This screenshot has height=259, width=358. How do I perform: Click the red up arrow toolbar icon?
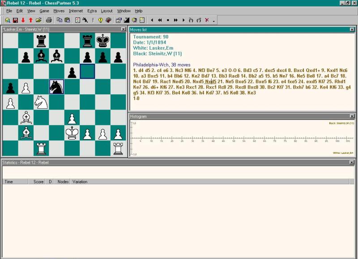coord(30,20)
